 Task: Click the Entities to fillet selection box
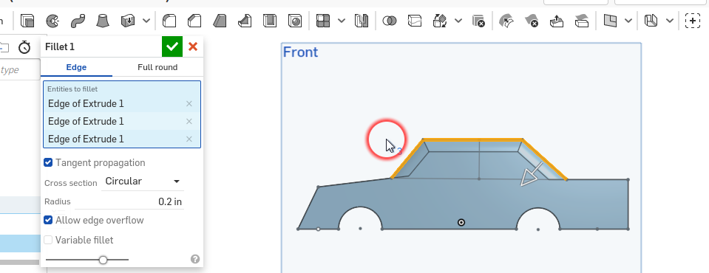coord(122,114)
